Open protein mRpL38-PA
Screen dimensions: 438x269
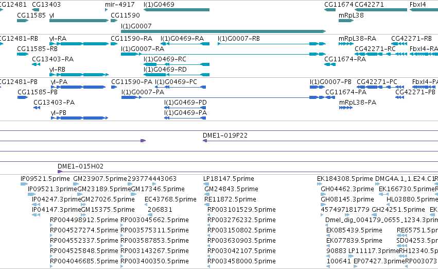point(358,103)
